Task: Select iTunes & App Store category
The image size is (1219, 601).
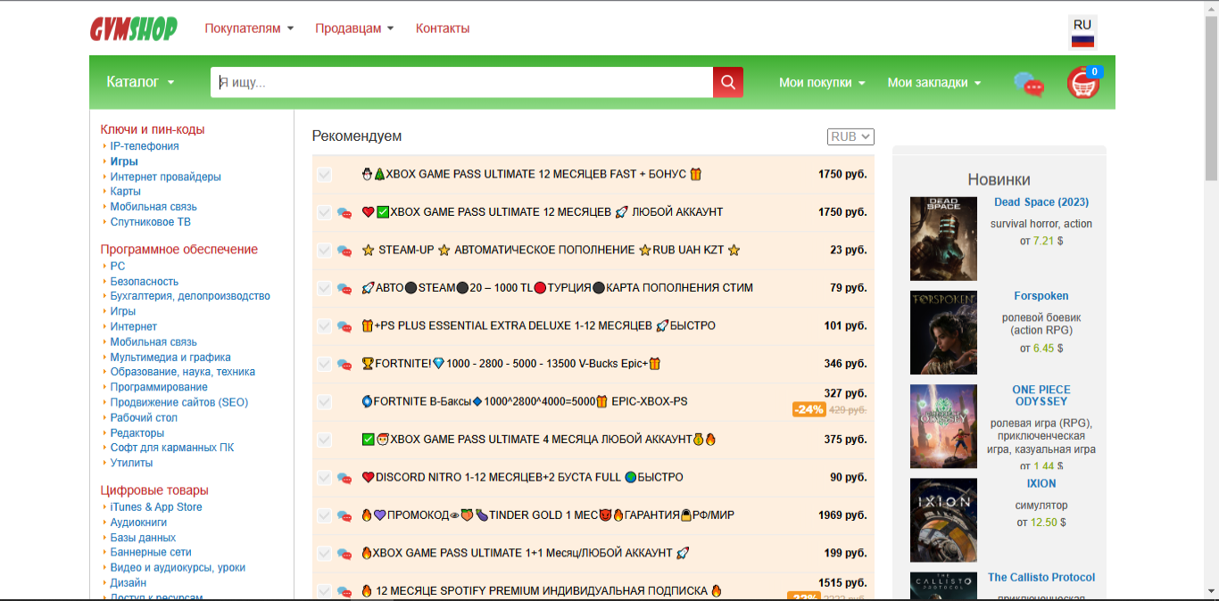Action: [x=156, y=507]
